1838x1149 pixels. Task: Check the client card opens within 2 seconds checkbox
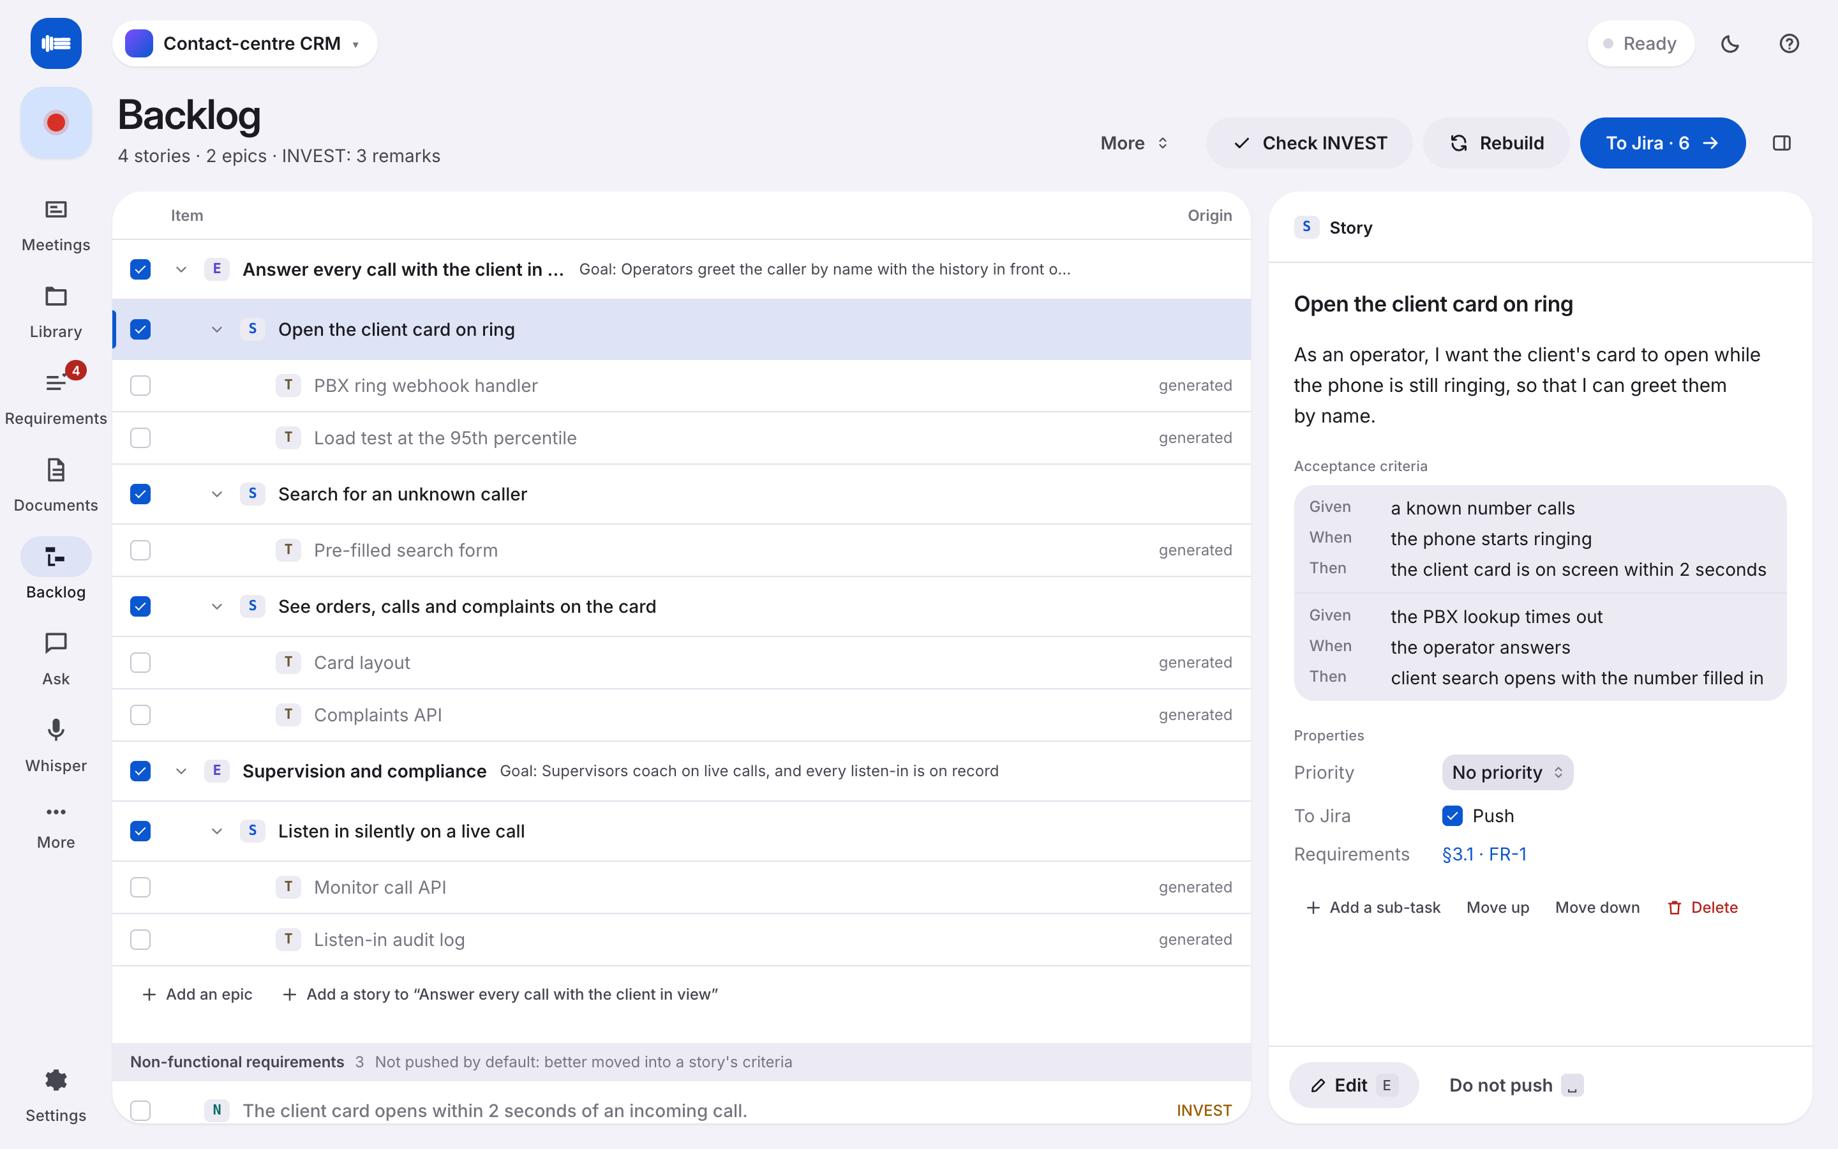pyautogui.click(x=140, y=1110)
